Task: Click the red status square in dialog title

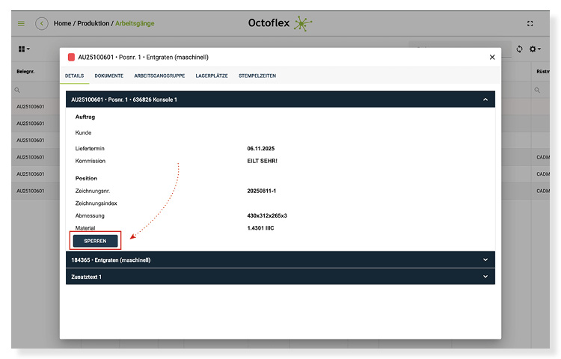Action: 71,57
